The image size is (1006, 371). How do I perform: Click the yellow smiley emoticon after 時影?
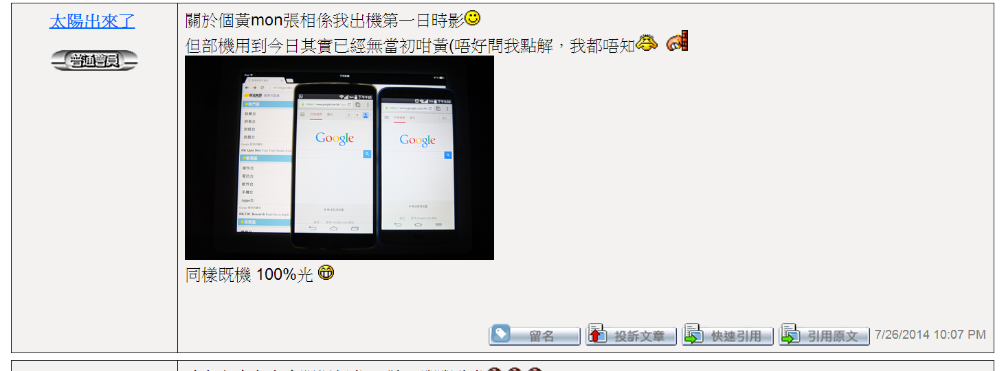coord(473,19)
